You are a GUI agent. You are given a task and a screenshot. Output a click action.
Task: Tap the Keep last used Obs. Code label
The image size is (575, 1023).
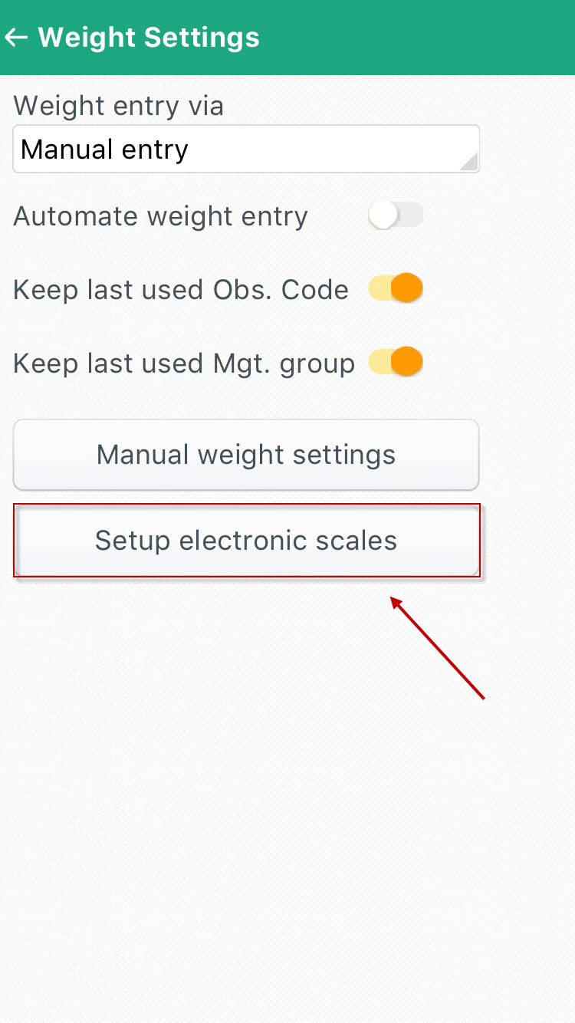[x=181, y=290]
